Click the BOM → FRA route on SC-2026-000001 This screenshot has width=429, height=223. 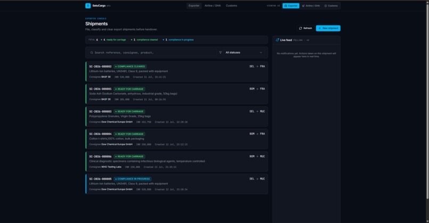257,89
